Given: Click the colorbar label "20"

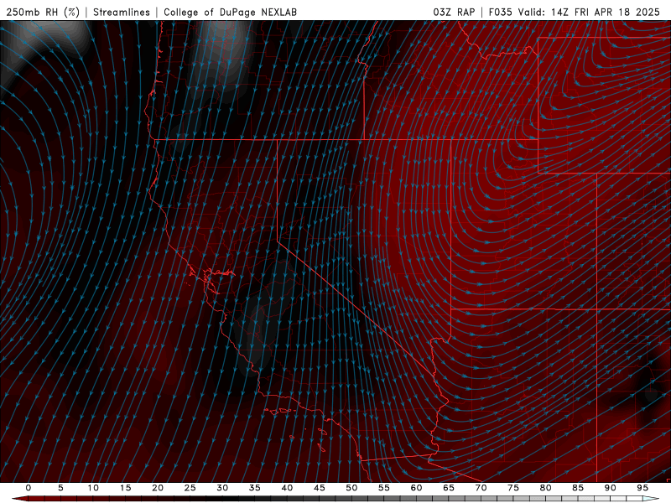Looking at the screenshot, I should [158, 488].
